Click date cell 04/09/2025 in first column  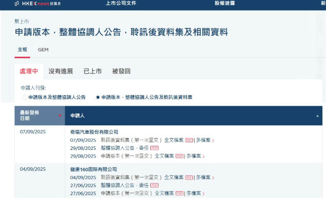[x=33, y=169]
